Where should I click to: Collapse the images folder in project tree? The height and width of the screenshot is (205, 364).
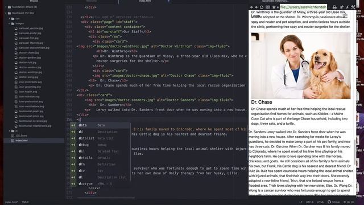click(x=9, y=23)
